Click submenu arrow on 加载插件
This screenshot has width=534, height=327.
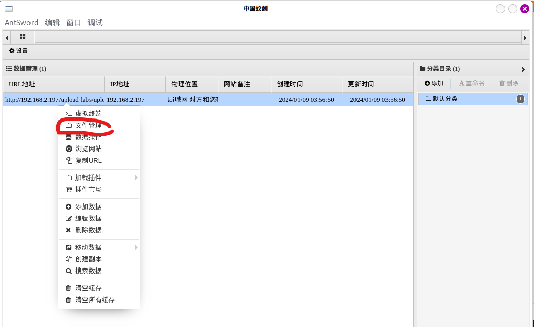click(136, 177)
